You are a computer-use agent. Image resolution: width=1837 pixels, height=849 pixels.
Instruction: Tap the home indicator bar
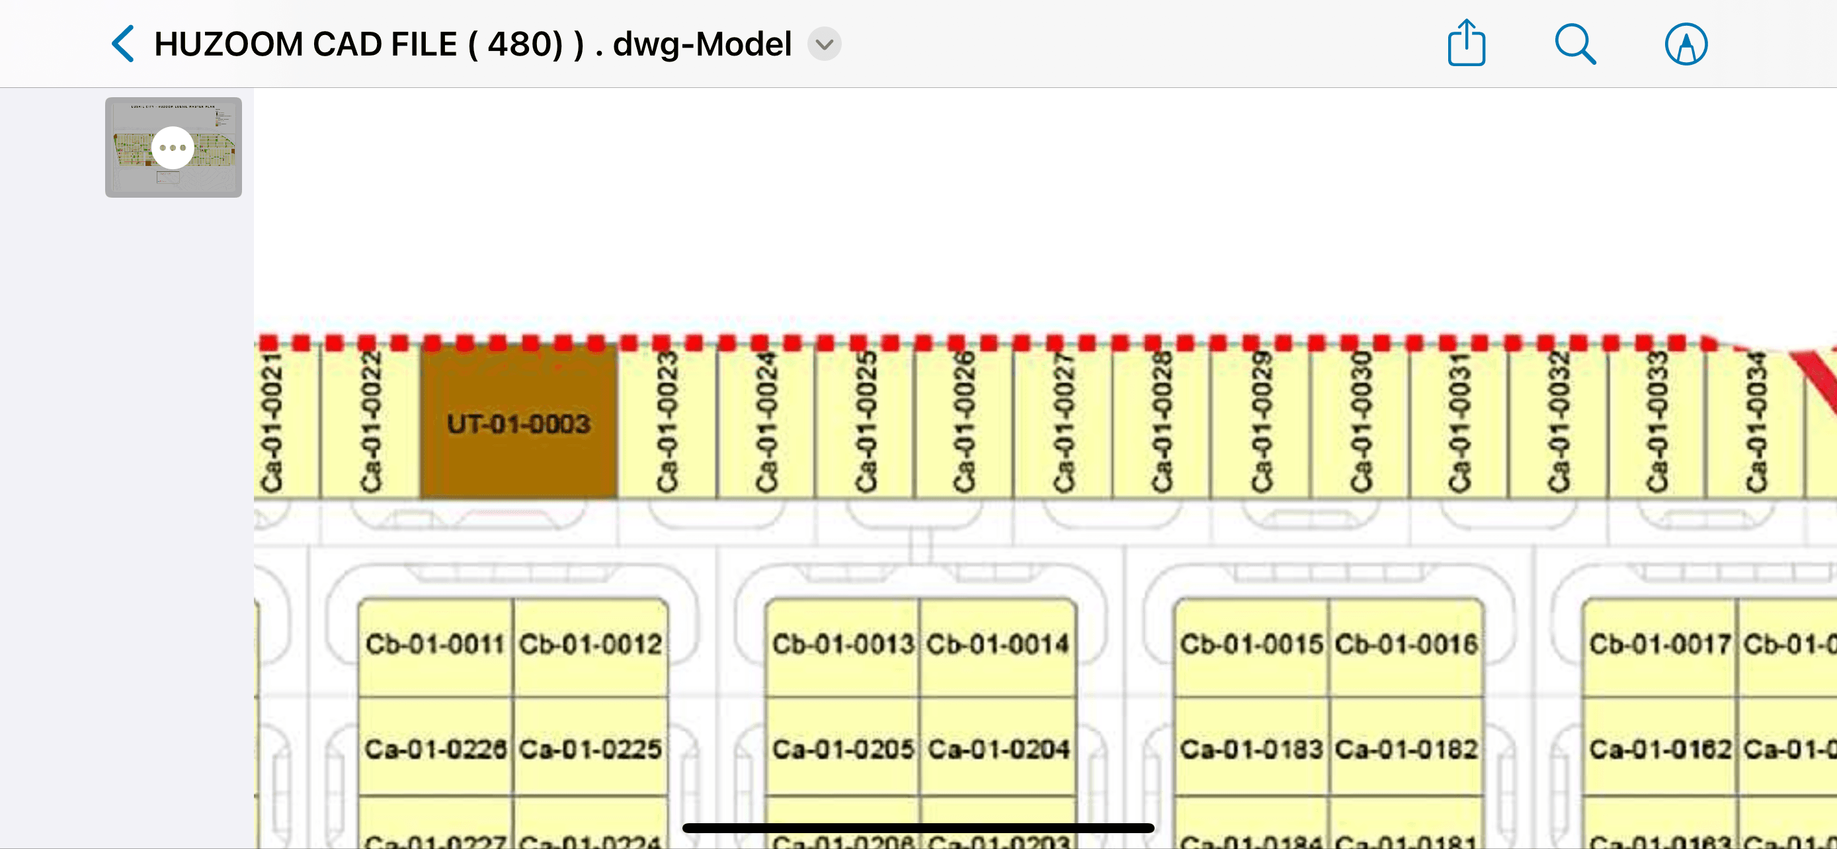(918, 828)
